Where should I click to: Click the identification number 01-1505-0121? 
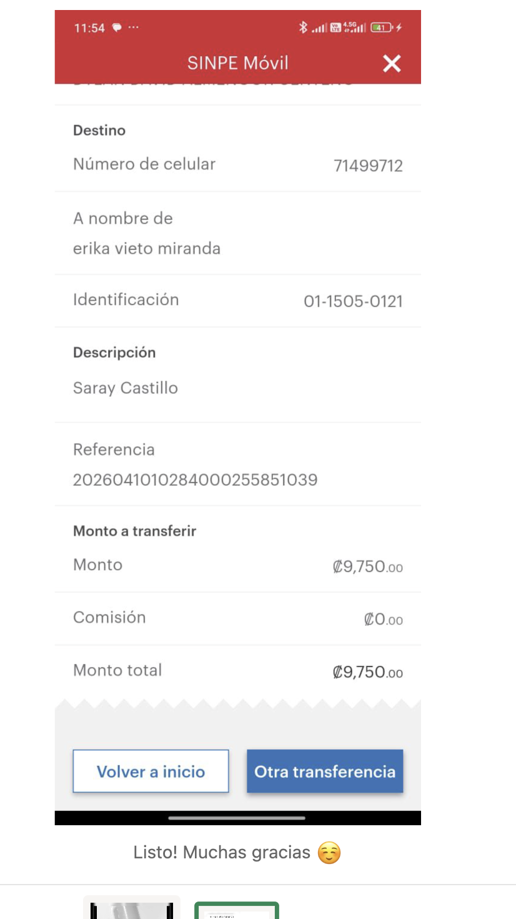353,301
